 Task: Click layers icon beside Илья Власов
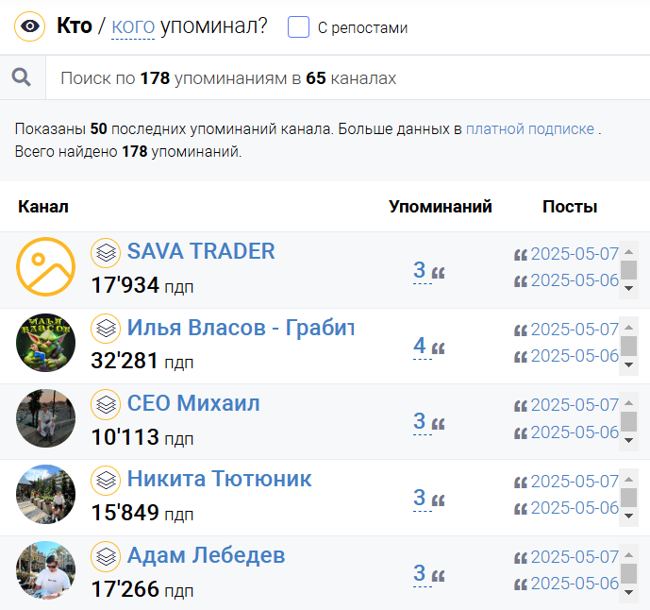tap(106, 329)
